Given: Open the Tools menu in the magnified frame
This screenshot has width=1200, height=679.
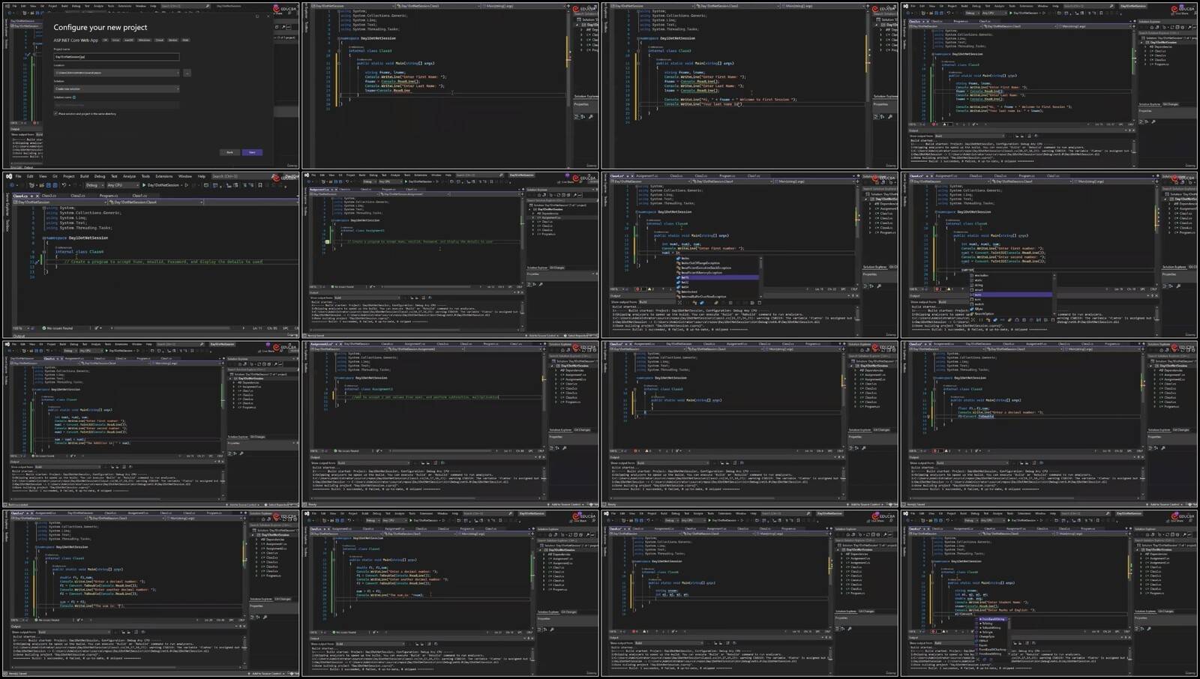Looking at the screenshot, I should (x=145, y=177).
